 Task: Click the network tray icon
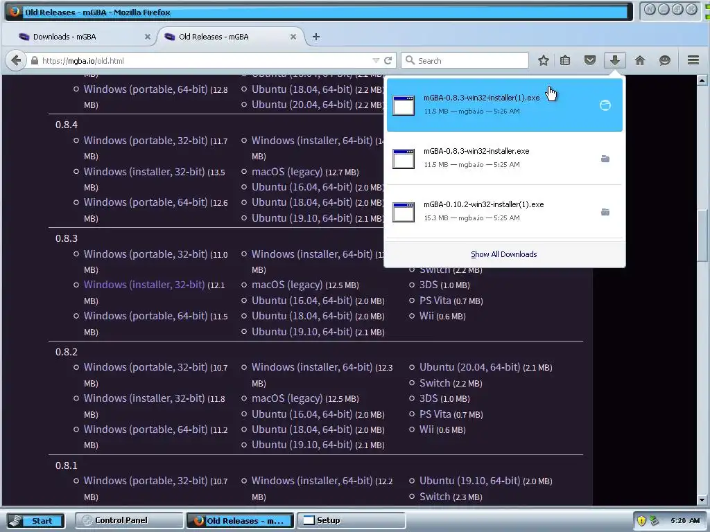coord(654,521)
